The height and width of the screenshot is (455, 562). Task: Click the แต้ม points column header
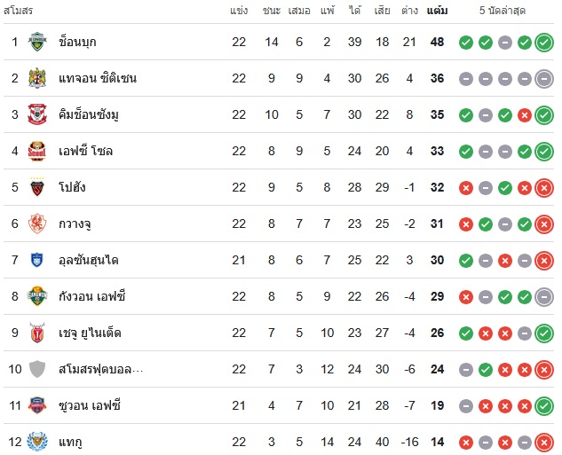438,11
